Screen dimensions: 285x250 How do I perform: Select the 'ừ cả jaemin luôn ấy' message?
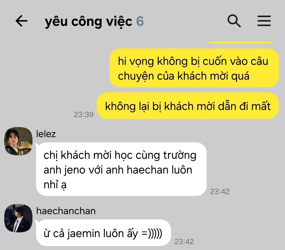(103, 233)
